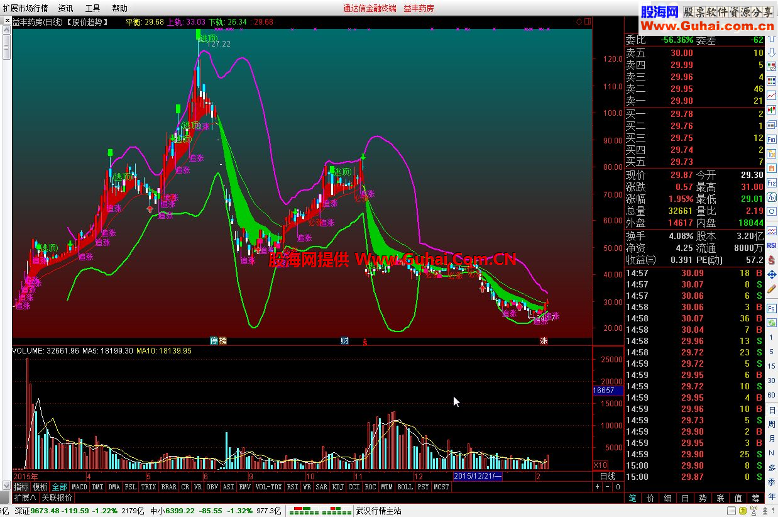Click the RSI indicator sidebar icon
Screen dimensions: 778x517
771,245
